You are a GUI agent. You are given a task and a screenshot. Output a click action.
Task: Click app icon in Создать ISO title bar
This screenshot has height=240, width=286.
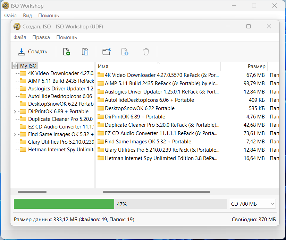pos(17,26)
